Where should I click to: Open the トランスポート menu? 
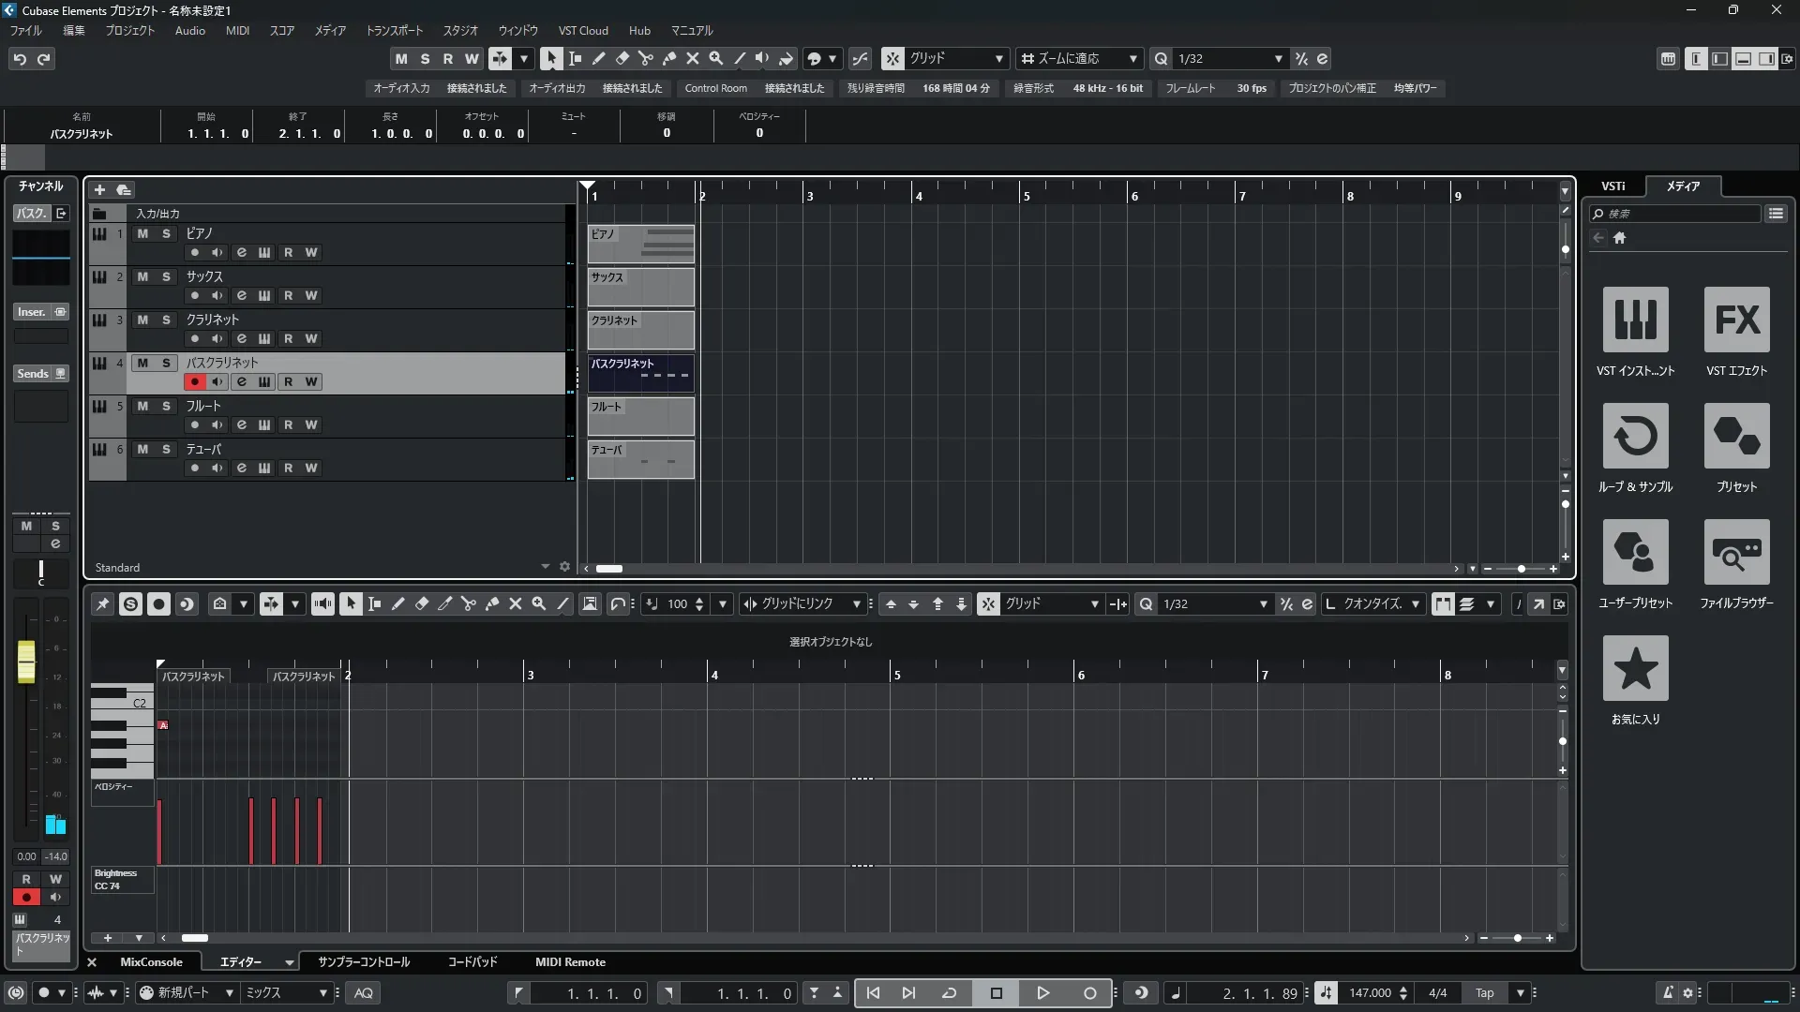coord(394,31)
